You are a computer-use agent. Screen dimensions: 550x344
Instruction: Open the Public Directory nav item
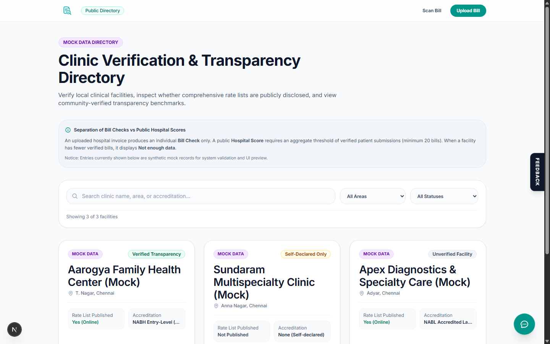point(102,11)
